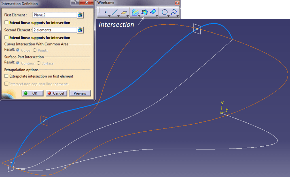Click the multi-selection icon beside Second Element
The height and width of the screenshot is (177, 290).
(81, 30)
